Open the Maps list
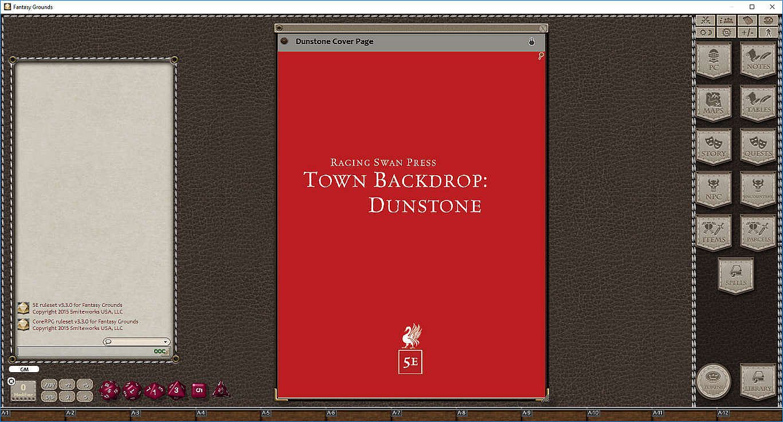 pyautogui.click(x=714, y=104)
